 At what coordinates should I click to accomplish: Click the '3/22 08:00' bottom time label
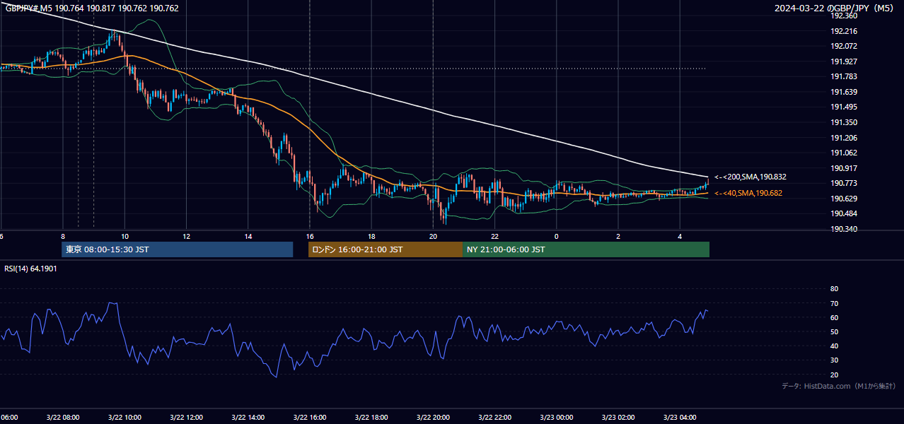click(63, 417)
